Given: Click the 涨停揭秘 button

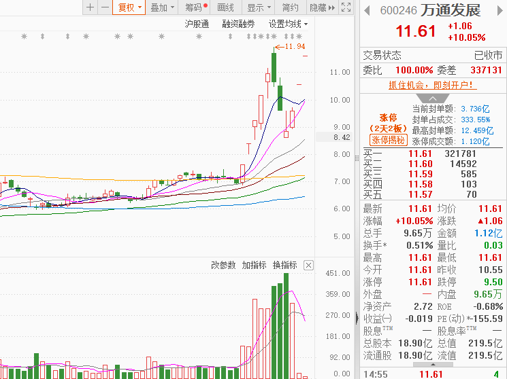Looking at the screenshot, I should point(388,140).
